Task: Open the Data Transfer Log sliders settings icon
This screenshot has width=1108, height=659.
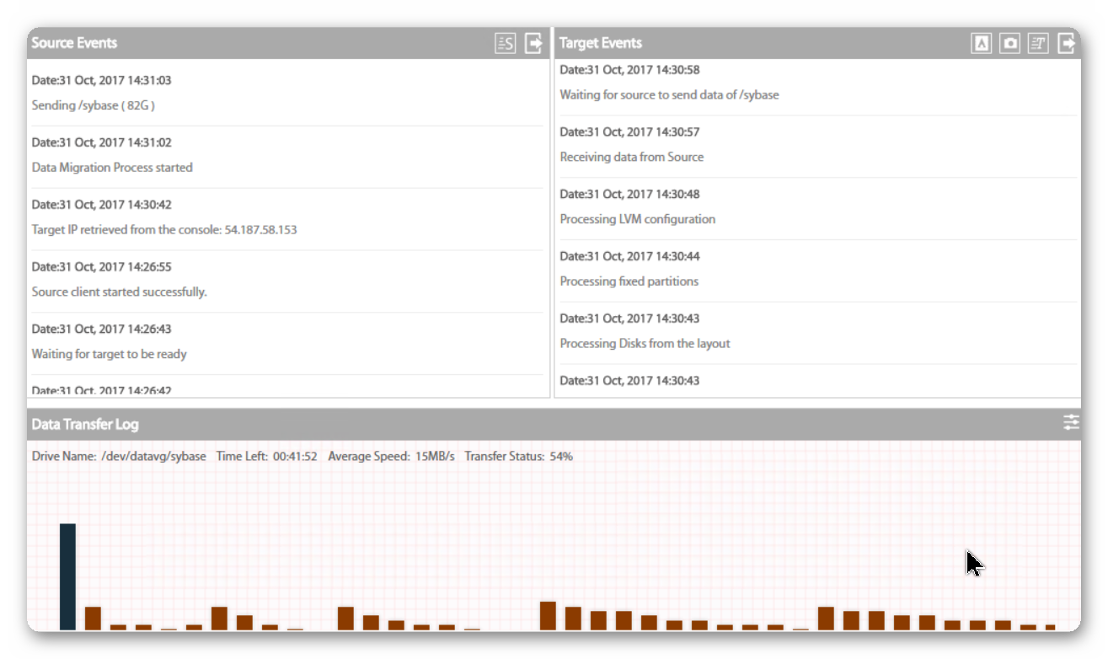Action: coord(1071,421)
